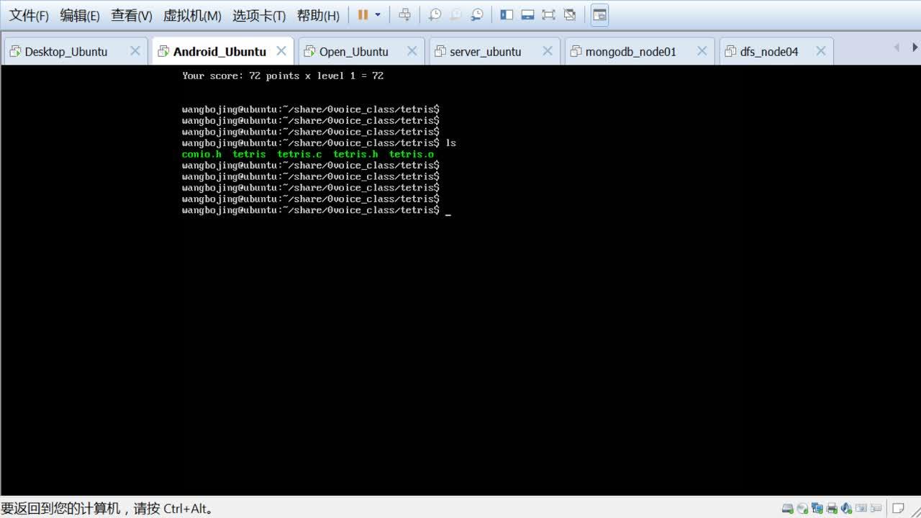
Task: Click the left tab scroll arrow
Action: click(x=897, y=47)
